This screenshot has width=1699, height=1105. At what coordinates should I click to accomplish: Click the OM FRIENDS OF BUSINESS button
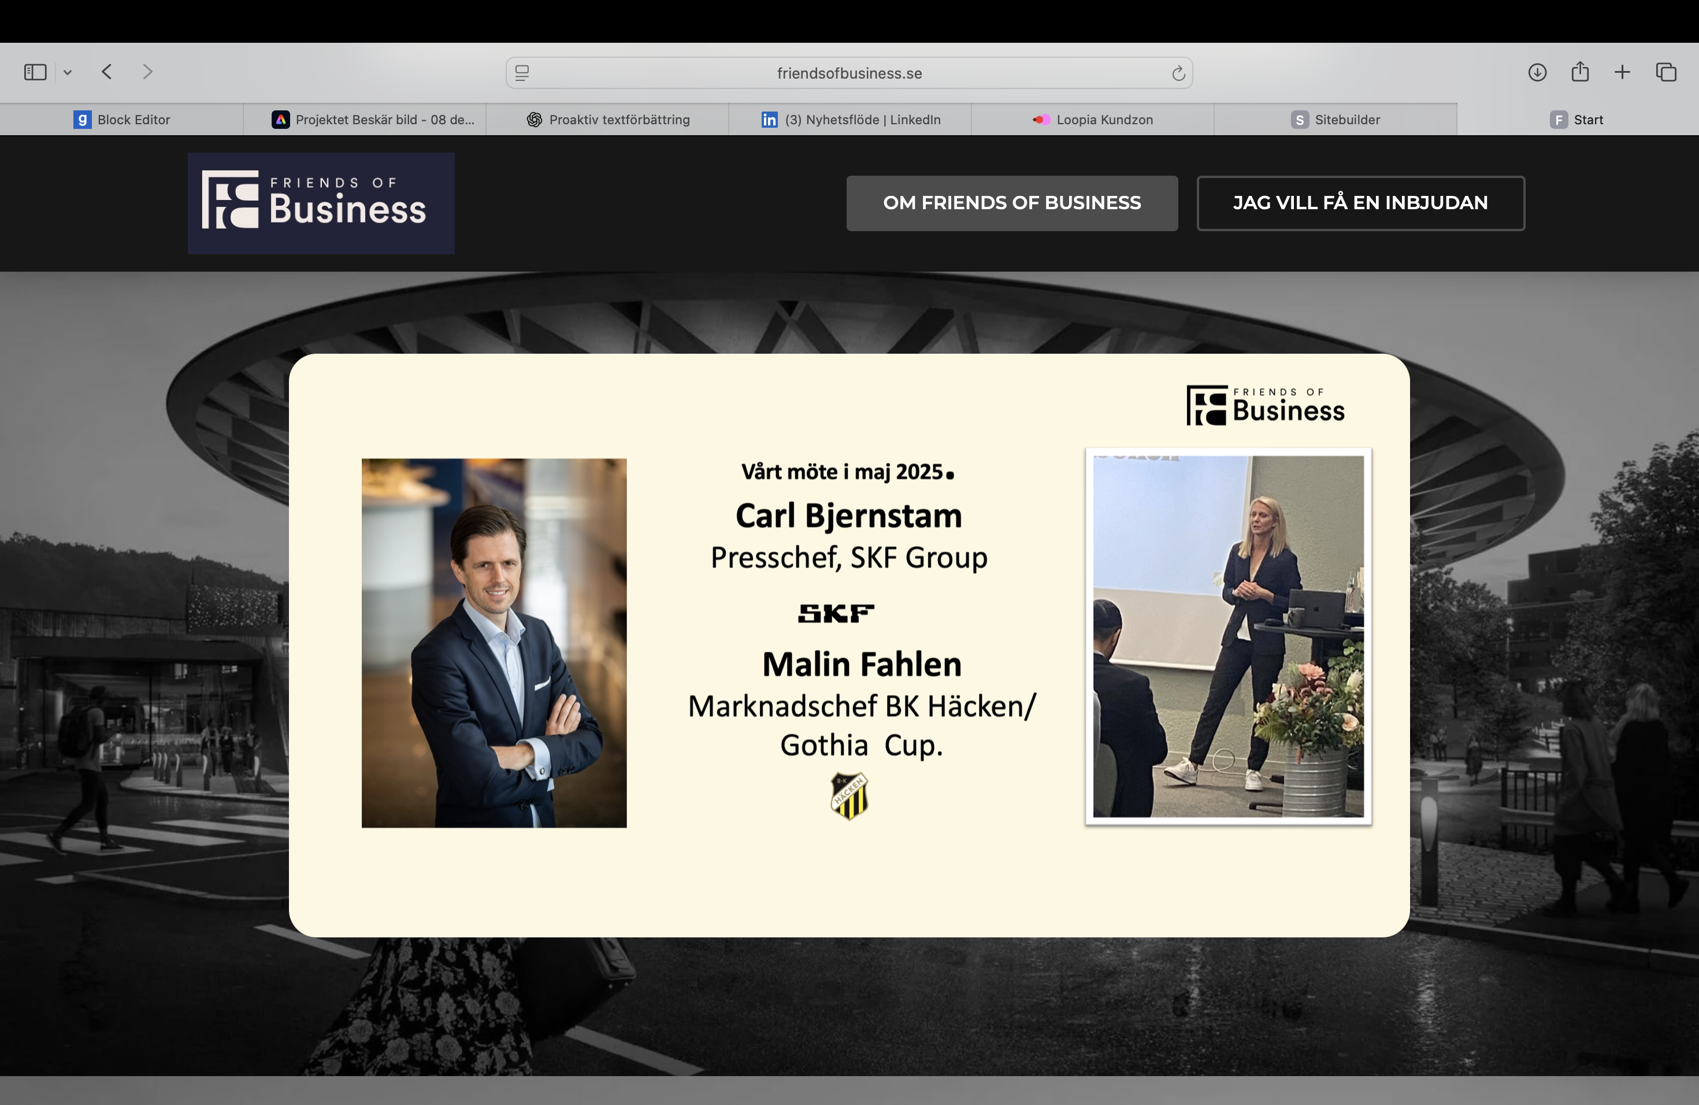pyautogui.click(x=1011, y=203)
